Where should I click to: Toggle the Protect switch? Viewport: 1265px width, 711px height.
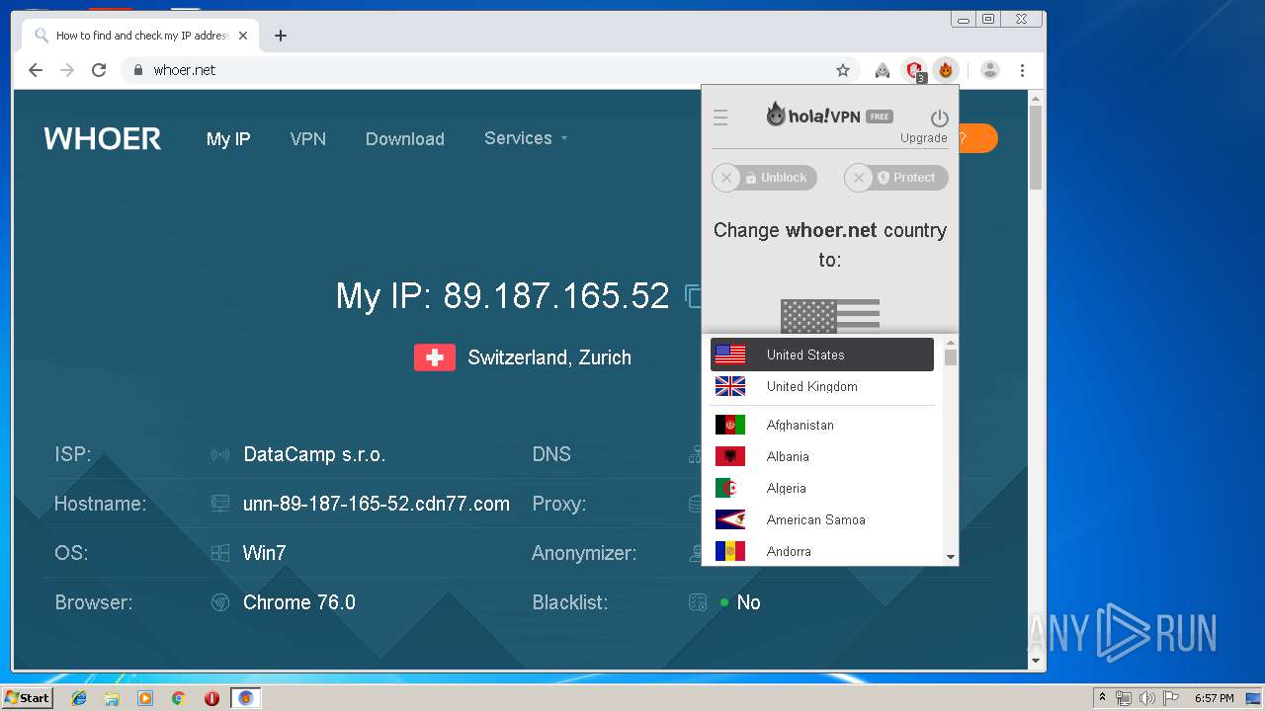(x=896, y=178)
